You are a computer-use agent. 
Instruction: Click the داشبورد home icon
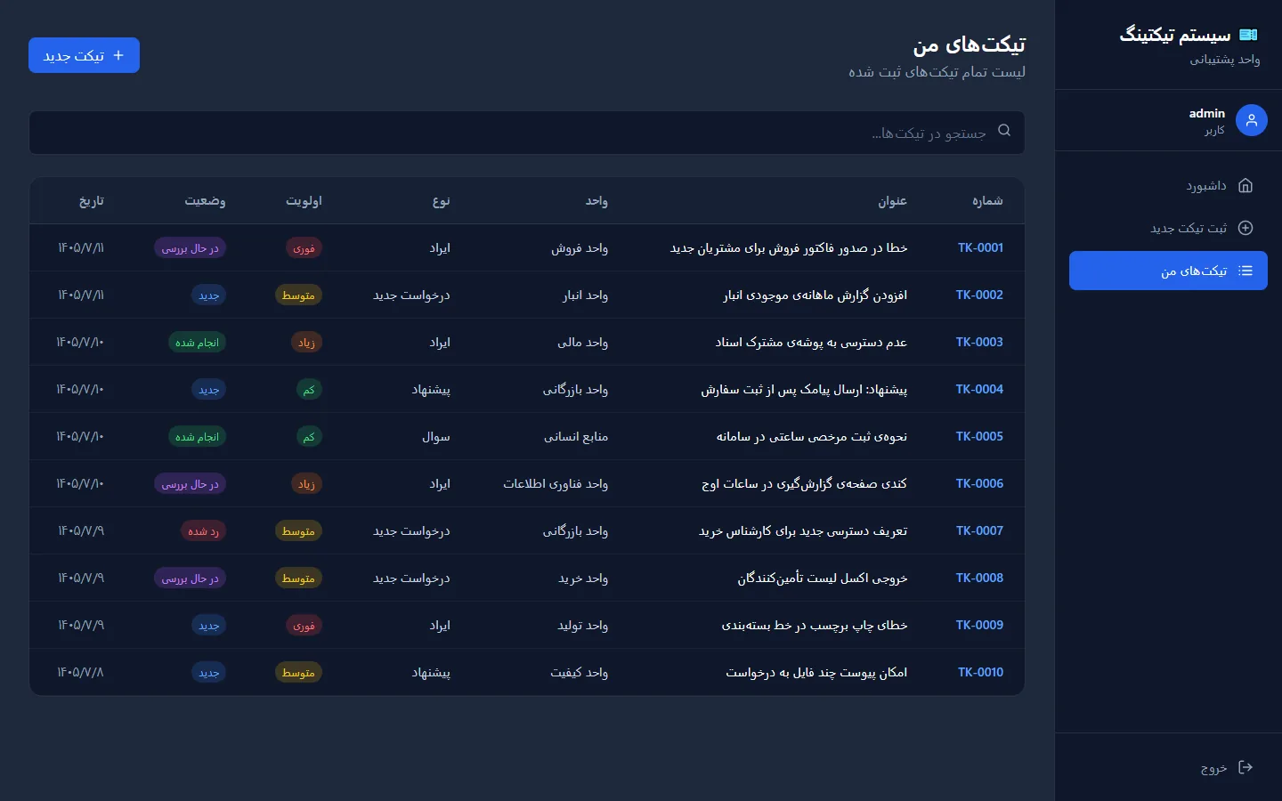(1245, 185)
